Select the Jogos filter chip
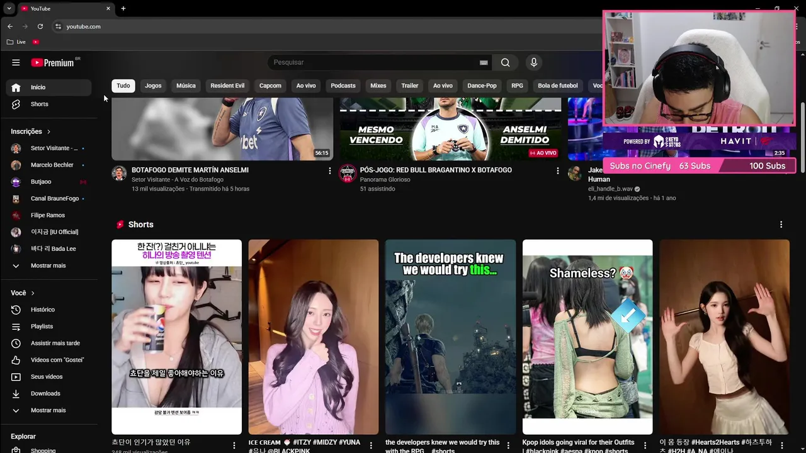 click(153, 86)
